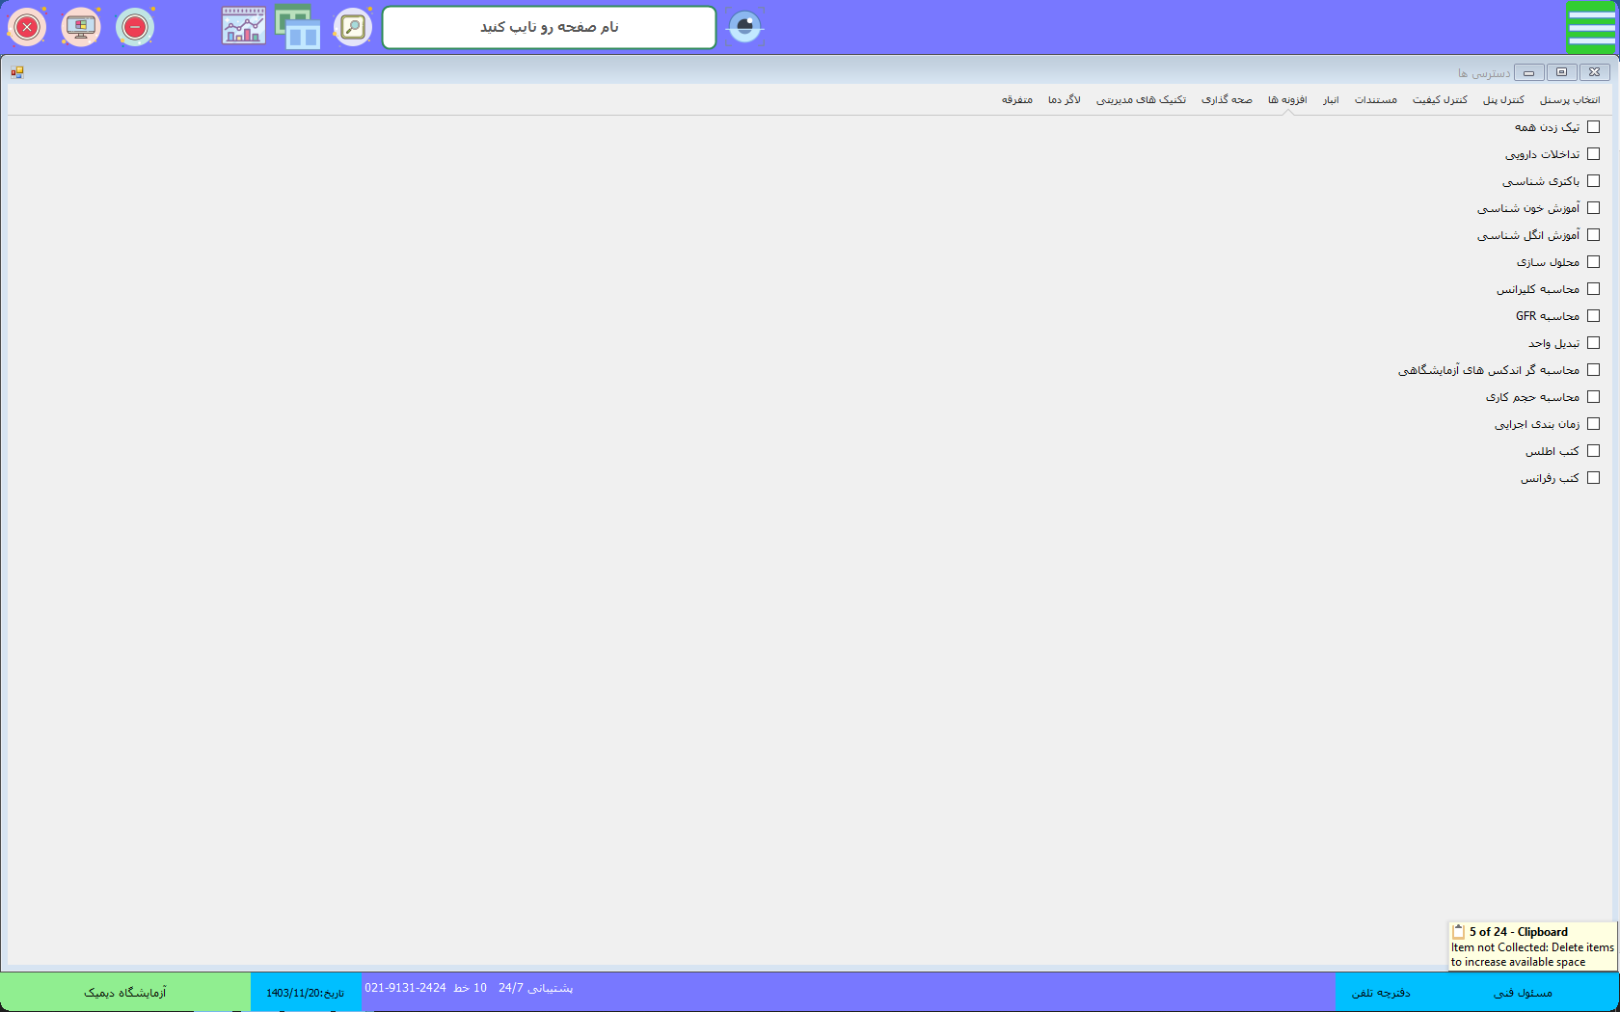Image resolution: width=1620 pixels, height=1012 pixels.
Task: Check the 'باکتری شناسی' option
Action: pyautogui.click(x=1593, y=181)
